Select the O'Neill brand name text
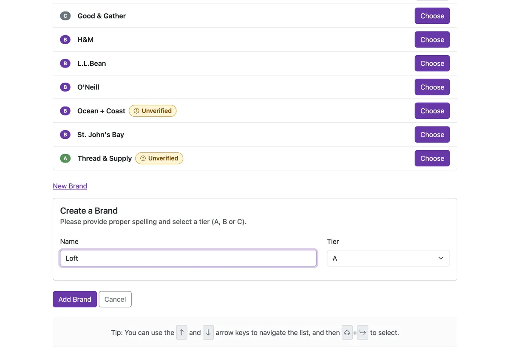 [x=88, y=87]
